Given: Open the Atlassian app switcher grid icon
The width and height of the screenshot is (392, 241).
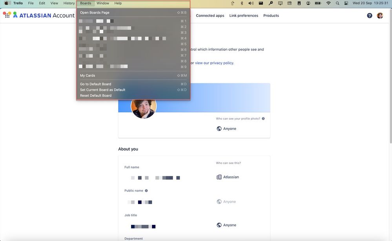Looking at the screenshot, I should (x=7, y=15).
